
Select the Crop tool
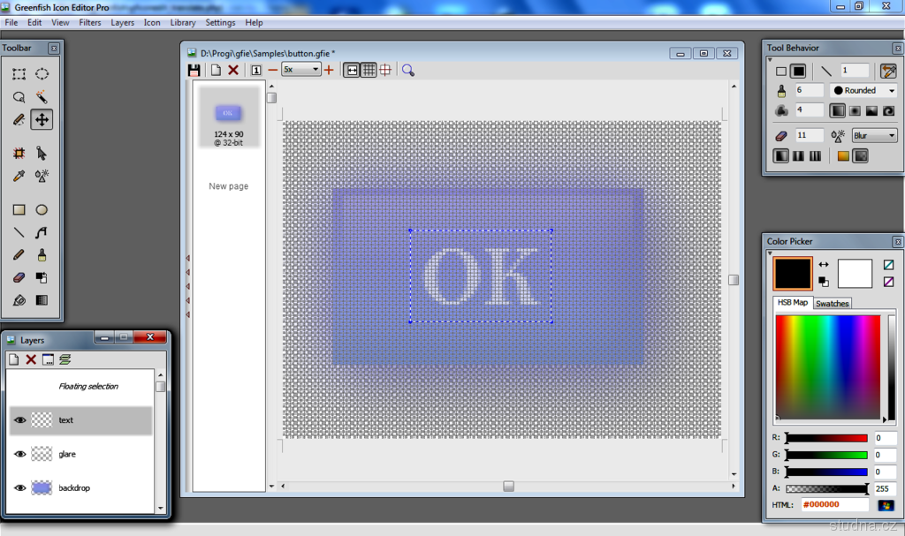(19, 154)
